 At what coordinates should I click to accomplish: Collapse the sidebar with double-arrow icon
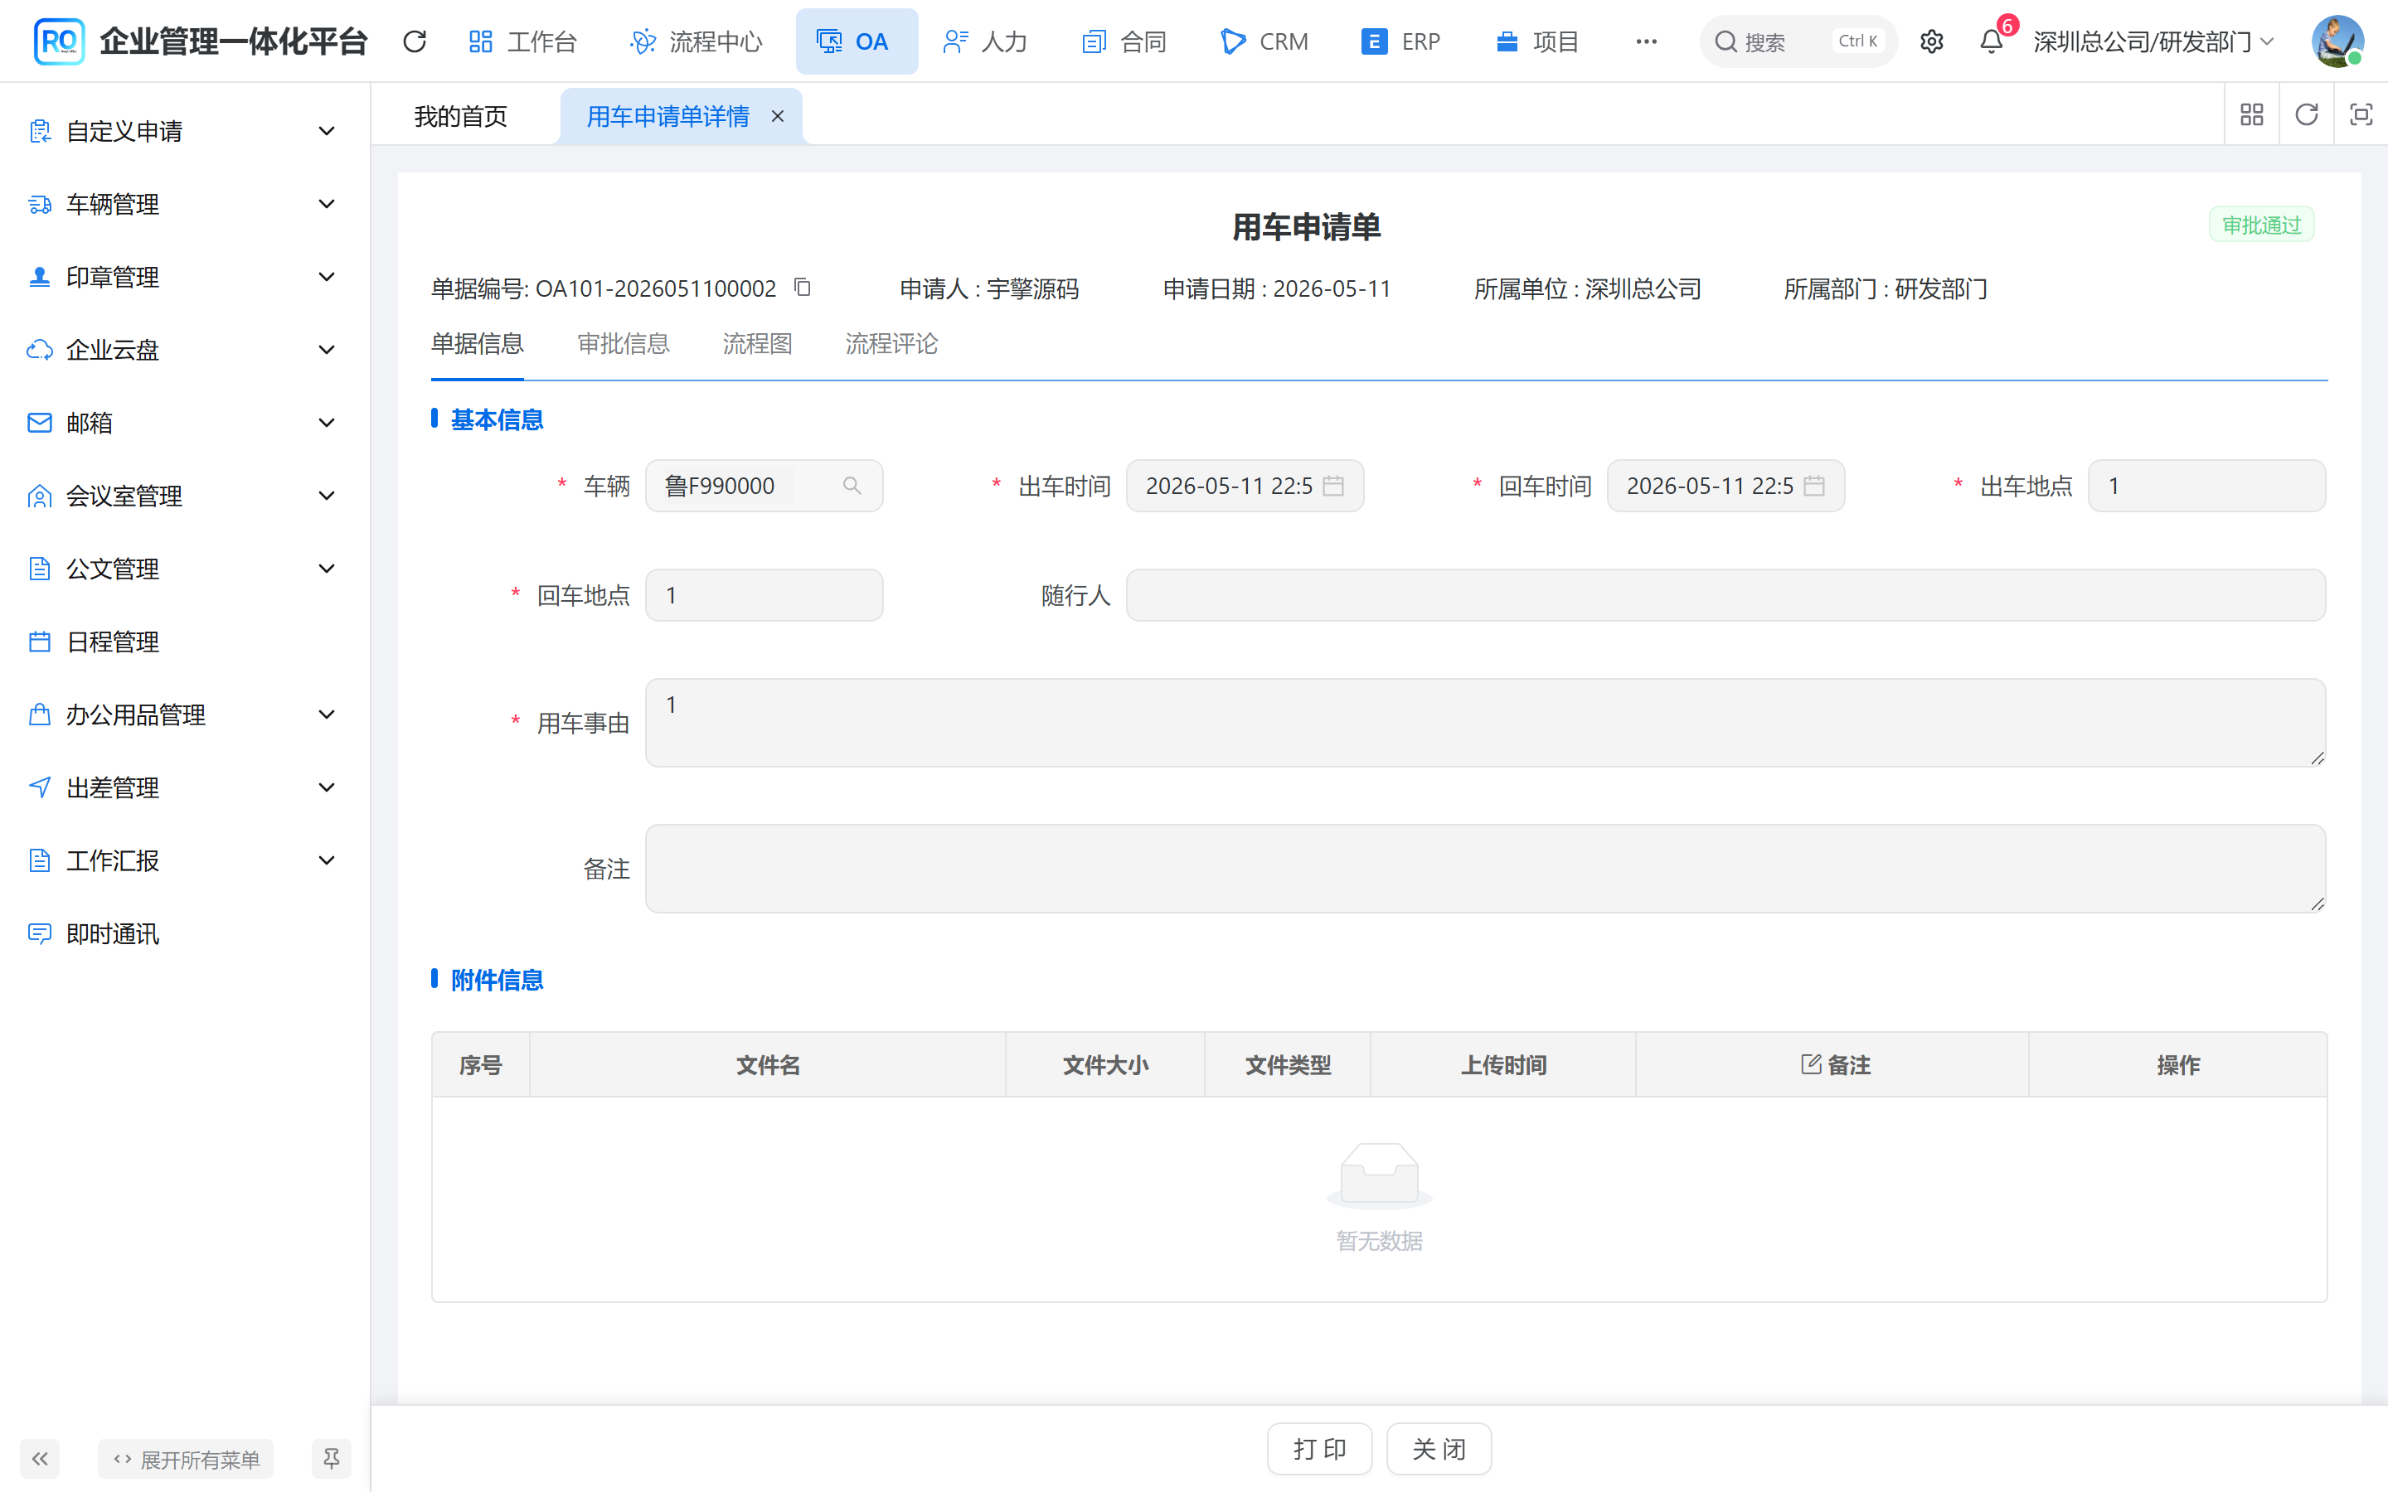tap(40, 1459)
